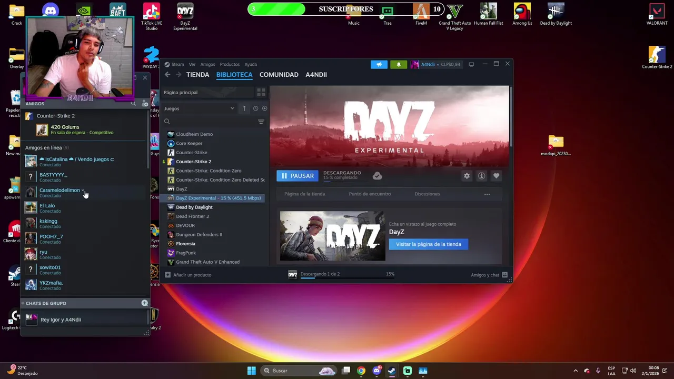Open Productos menu
The width and height of the screenshot is (674, 379).
(x=230, y=64)
